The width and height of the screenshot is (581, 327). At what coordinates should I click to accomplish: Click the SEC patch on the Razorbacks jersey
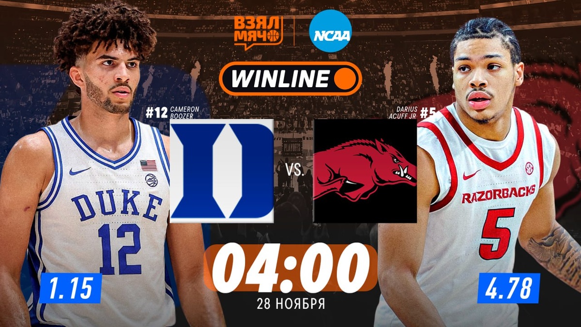coord(529,168)
